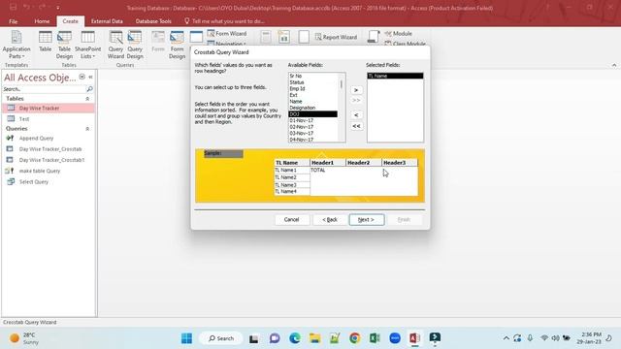Open the File tab
Screen dimensions: 621x349
(x=13, y=21)
